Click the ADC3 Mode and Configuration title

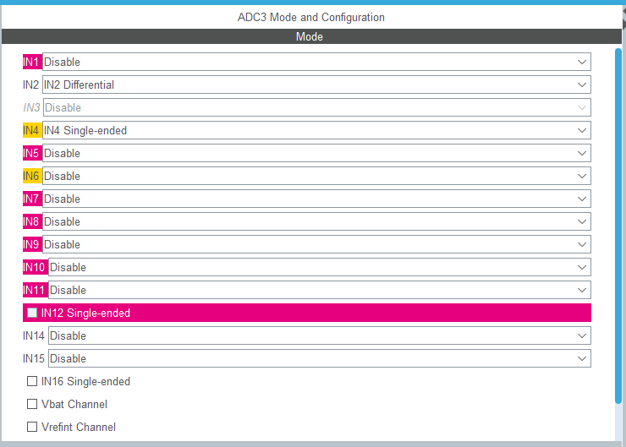tap(311, 17)
